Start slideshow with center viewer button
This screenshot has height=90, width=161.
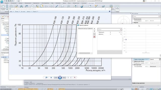click(60, 77)
